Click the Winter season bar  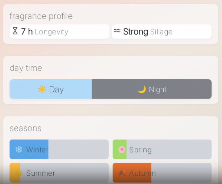tap(59, 149)
